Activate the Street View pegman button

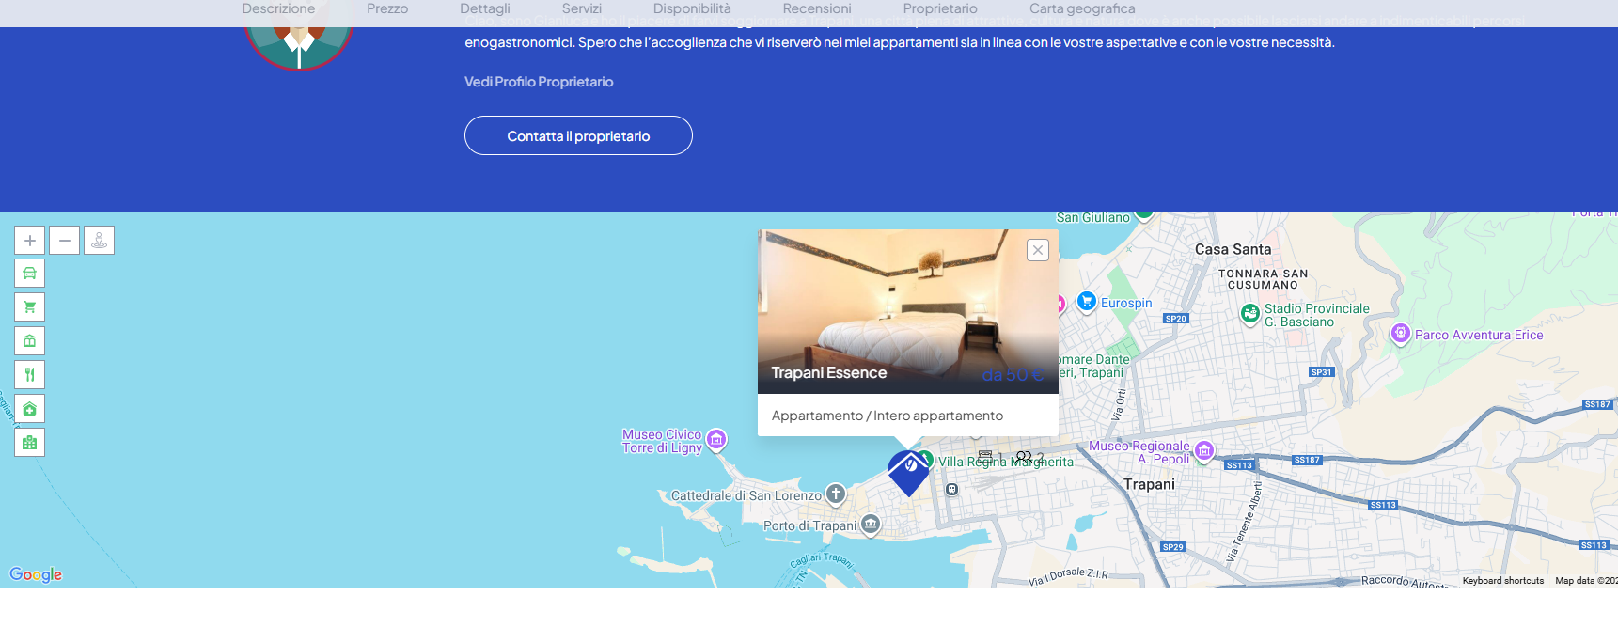pyautogui.click(x=99, y=241)
